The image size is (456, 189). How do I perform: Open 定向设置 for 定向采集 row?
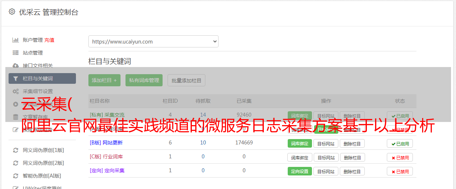pos(300,171)
